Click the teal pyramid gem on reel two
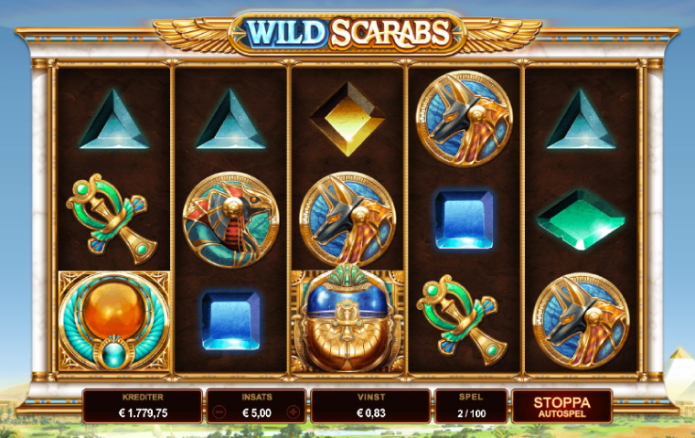 [x=230, y=120]
